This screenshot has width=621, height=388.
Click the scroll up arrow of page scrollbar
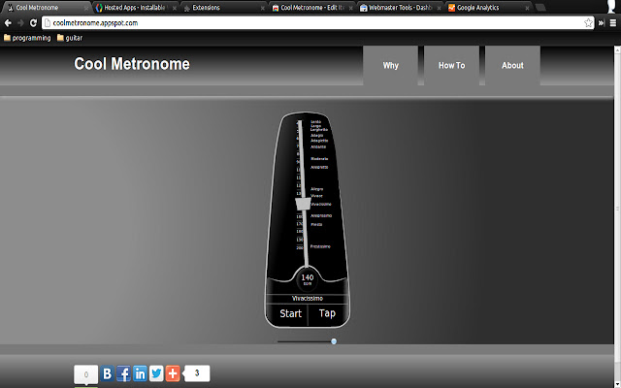[617, 49]
